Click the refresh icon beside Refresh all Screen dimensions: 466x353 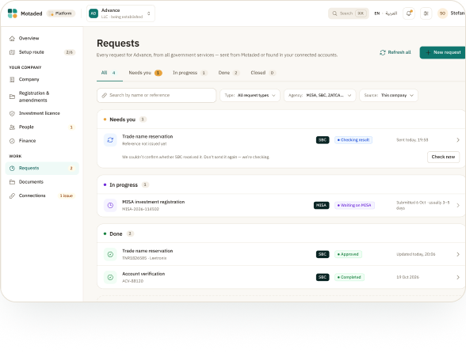click(383, 52)
